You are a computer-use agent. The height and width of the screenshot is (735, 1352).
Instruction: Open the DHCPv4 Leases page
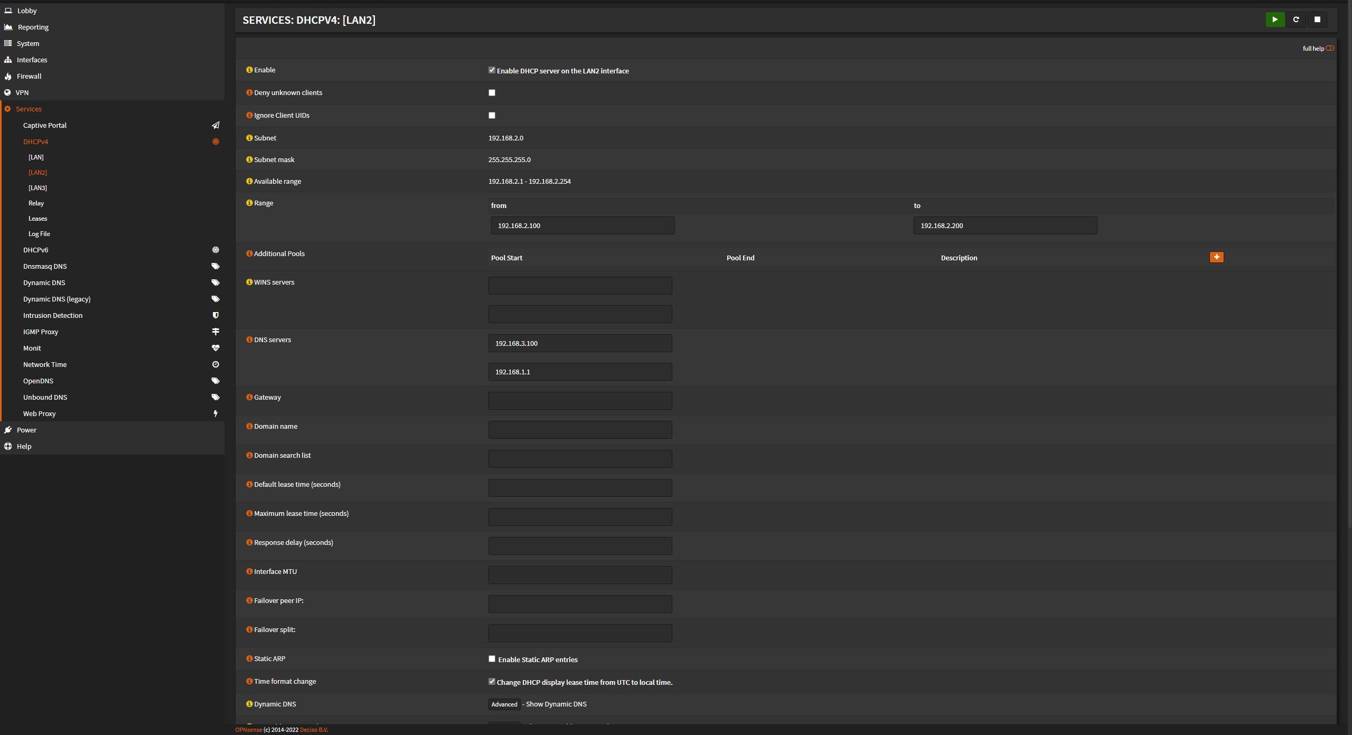37,219
